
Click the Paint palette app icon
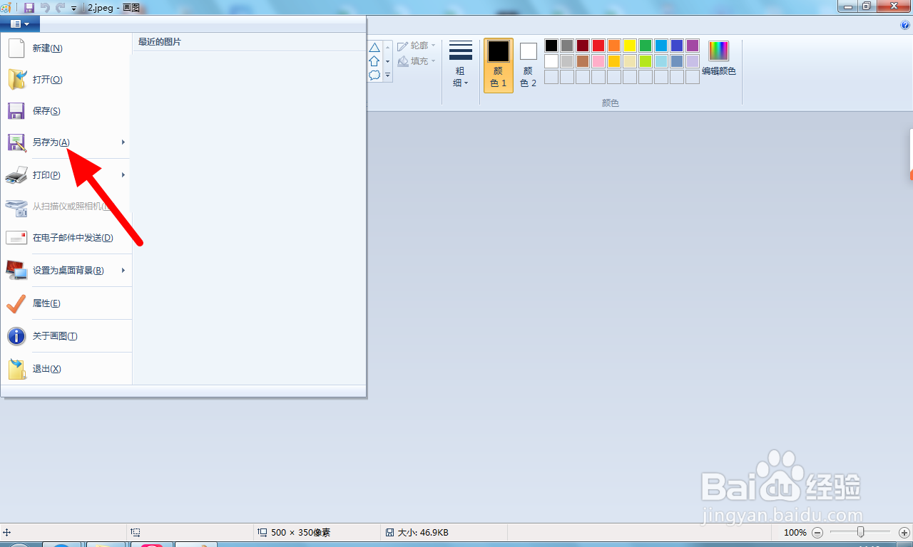pos(6,8)
